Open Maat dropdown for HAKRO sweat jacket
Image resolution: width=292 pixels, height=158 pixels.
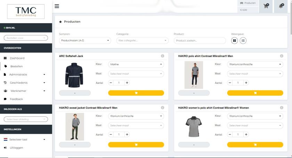[136, 125]
